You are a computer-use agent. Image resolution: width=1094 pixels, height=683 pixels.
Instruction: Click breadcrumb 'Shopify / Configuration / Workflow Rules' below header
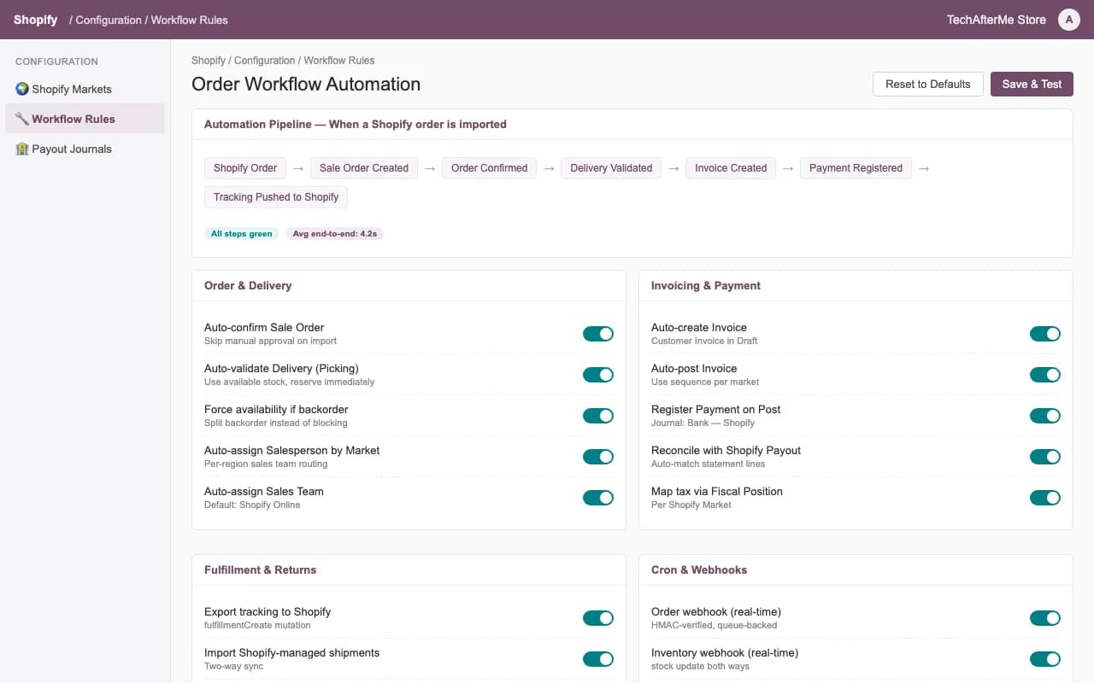[283, 61]
